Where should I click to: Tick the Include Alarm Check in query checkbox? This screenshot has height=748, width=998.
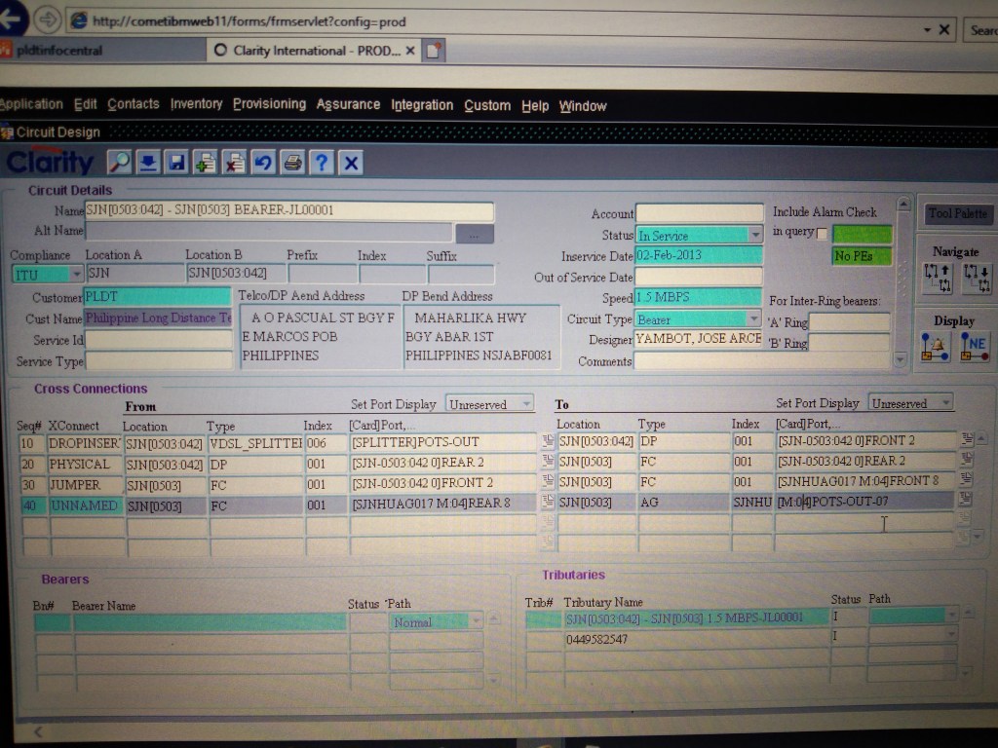click(x=822, y=234)
